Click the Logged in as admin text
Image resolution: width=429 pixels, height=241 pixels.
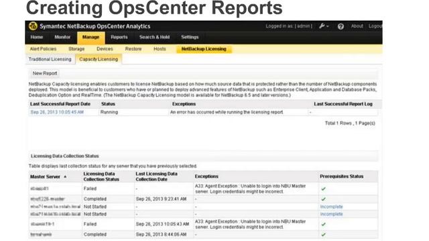(x=289, y=26)
